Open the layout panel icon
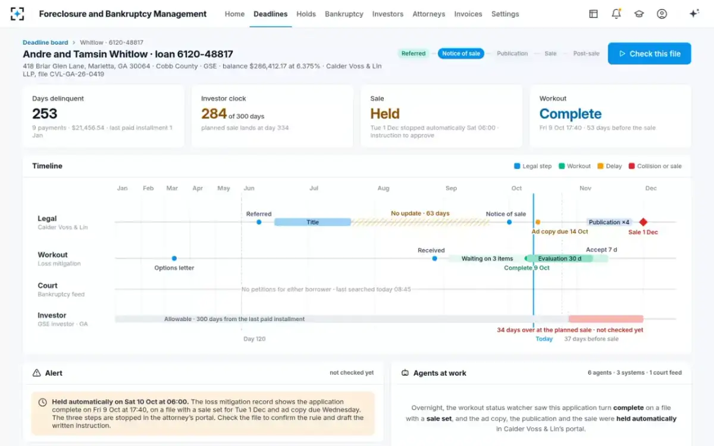The height and width of the screenshot is (446, 714). click(x=593, y=14)
